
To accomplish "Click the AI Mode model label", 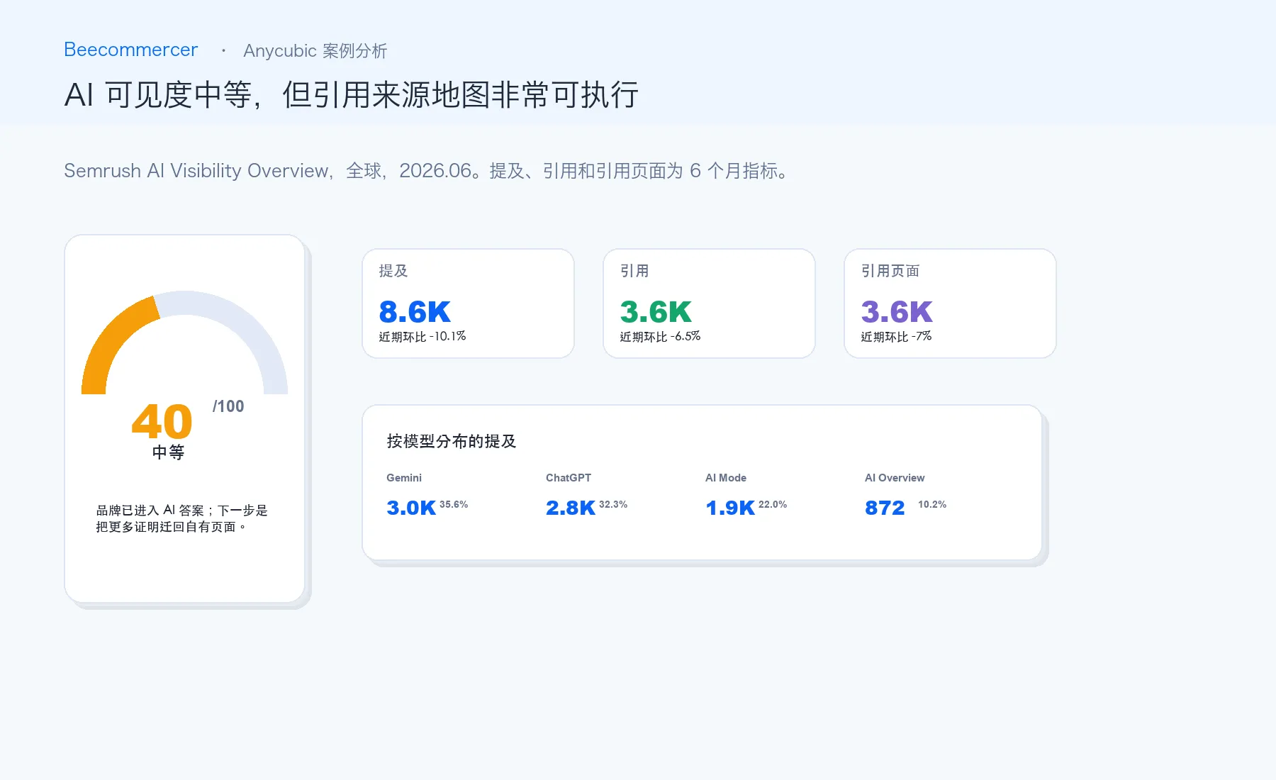I will point(726,478).
